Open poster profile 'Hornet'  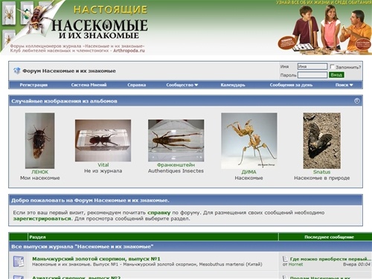click(x=295, y=264)
